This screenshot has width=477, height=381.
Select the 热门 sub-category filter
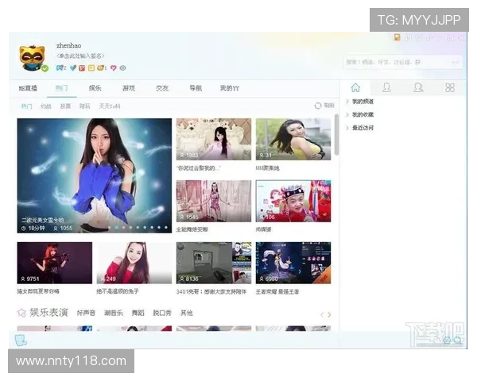pyautogui.click(x=26, y=106)
